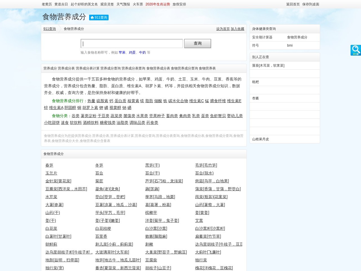Open 2020年生肖运势 link
Image resolution: width=361 pixels, height=271 pixels.
[x=158, y=4]
